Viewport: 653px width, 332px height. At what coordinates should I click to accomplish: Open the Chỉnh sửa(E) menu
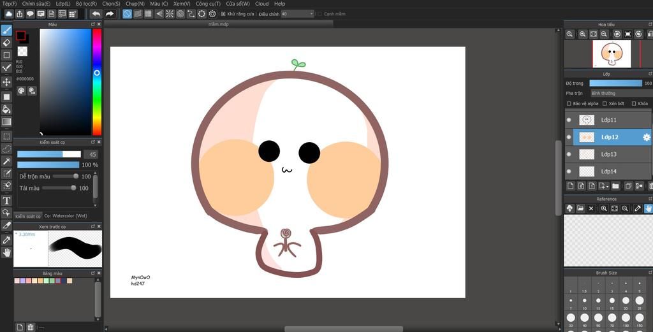(x=36, y=4)
